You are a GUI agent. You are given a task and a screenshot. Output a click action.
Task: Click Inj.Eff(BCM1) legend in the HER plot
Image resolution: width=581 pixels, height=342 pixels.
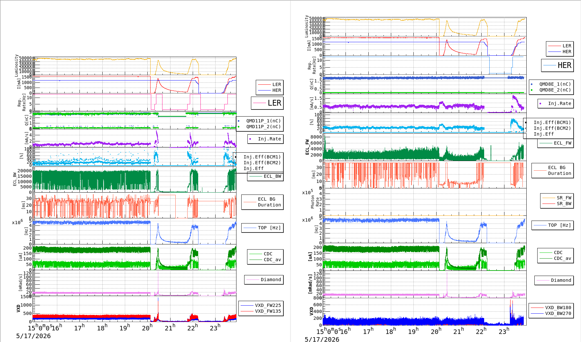[552, 122]
